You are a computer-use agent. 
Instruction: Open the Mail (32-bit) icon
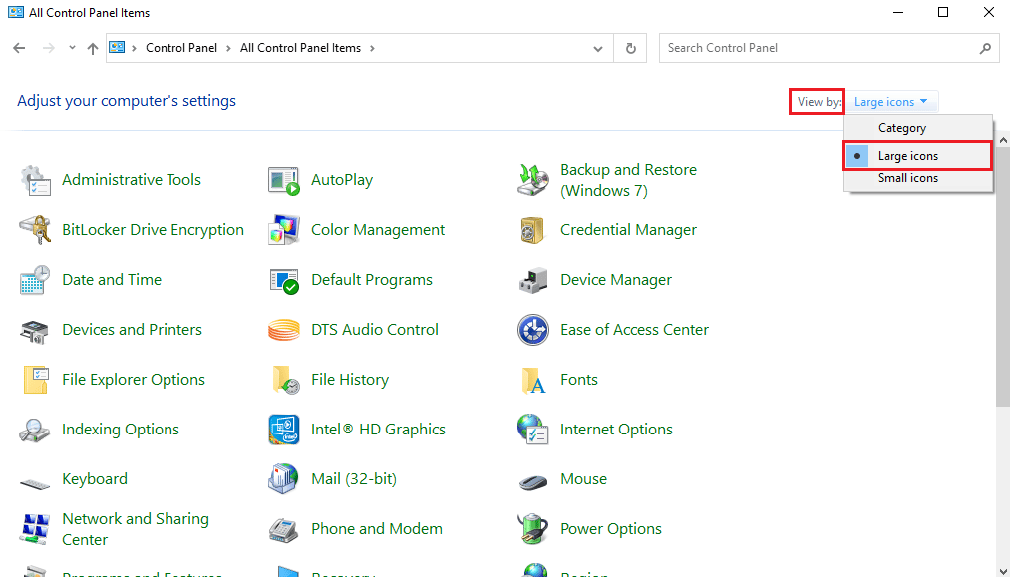tap(284, 479)
